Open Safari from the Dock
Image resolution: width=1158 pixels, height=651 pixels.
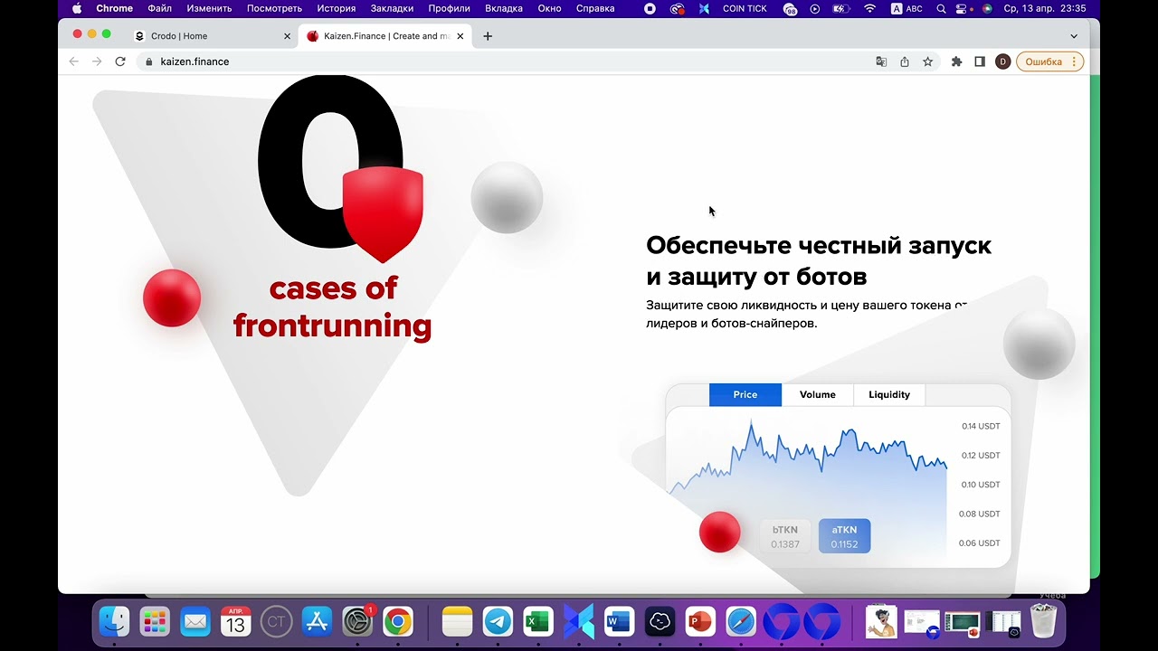741,621
